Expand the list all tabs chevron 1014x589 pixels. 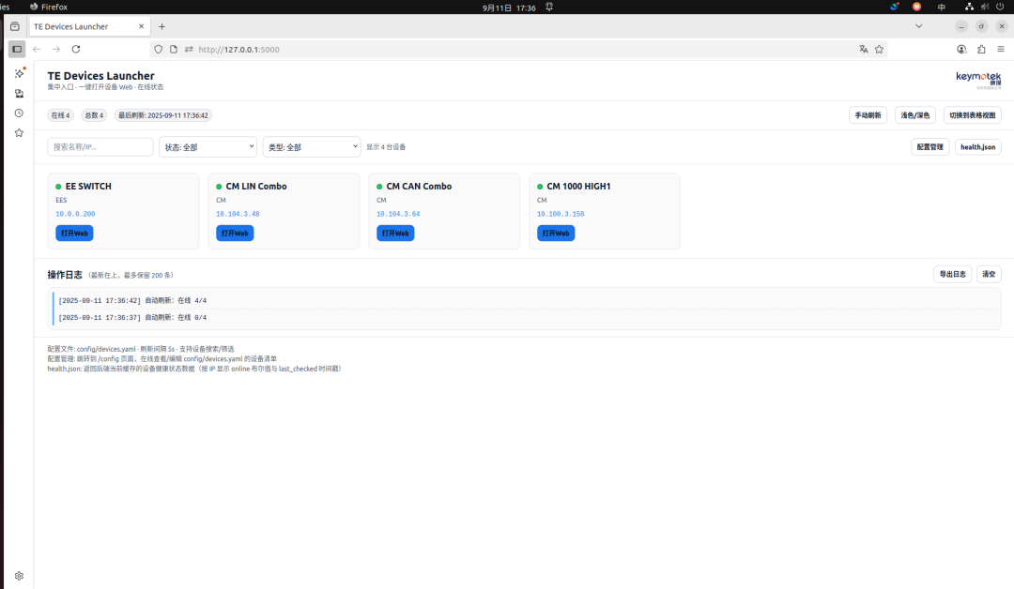tap(918, 26)
